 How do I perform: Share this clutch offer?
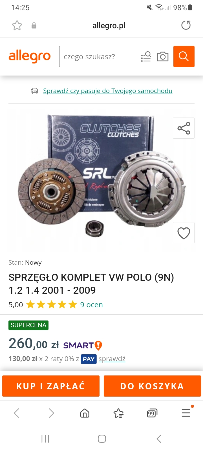coord(184,128)
